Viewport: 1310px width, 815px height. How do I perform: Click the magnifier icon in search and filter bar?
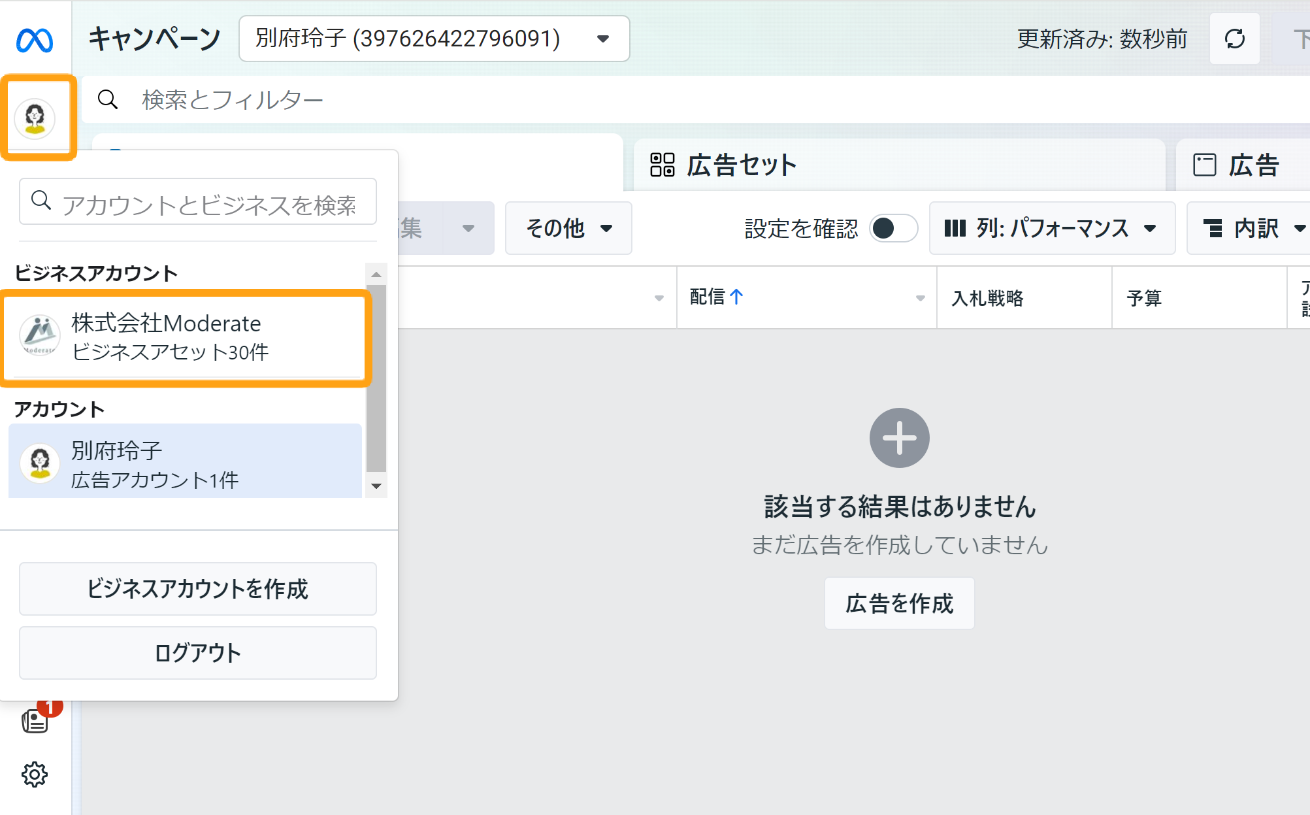click(x=108, y=99)
